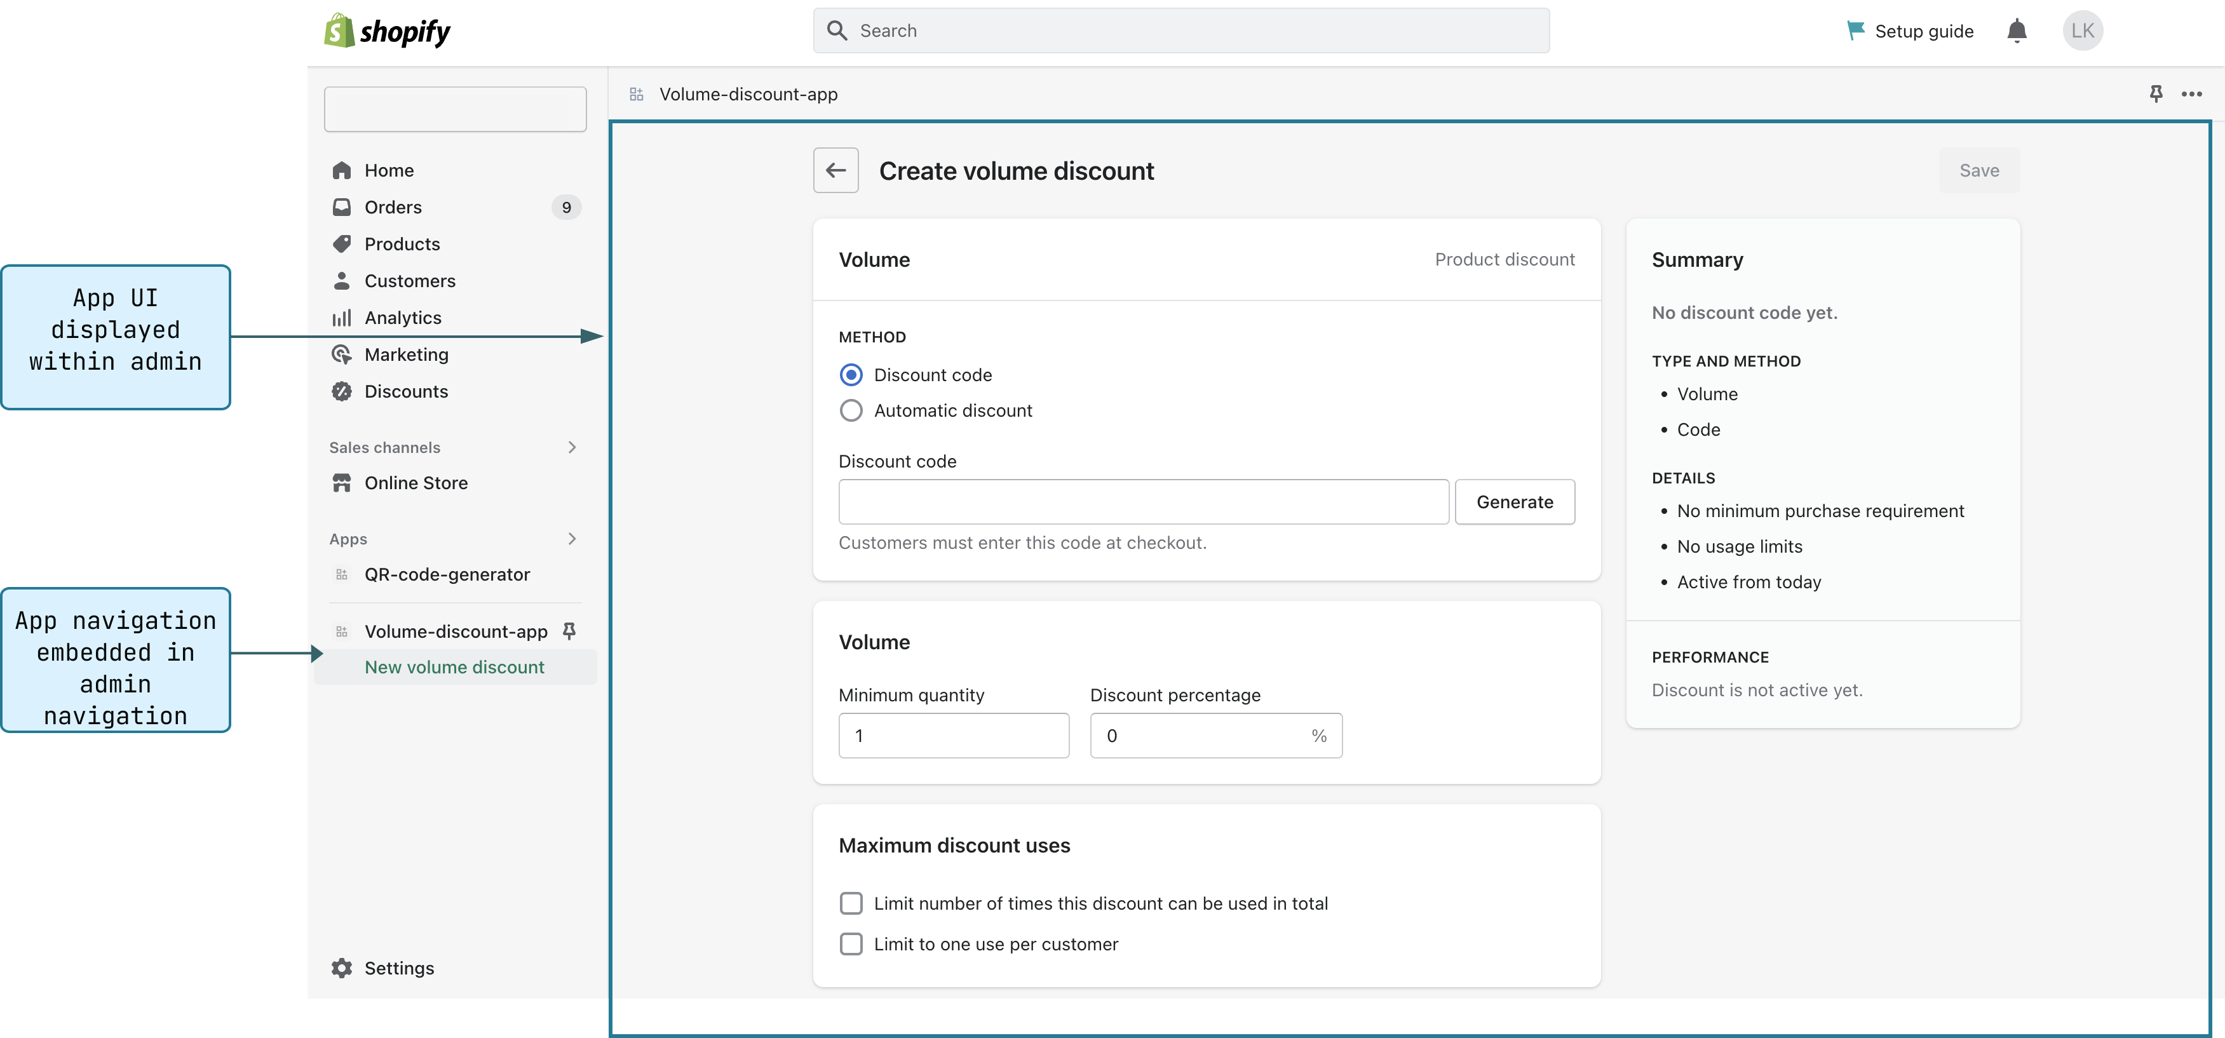This screenshot has height=1038, width=2225.
Task: Click the Home house icon
Action: [342, 170]
